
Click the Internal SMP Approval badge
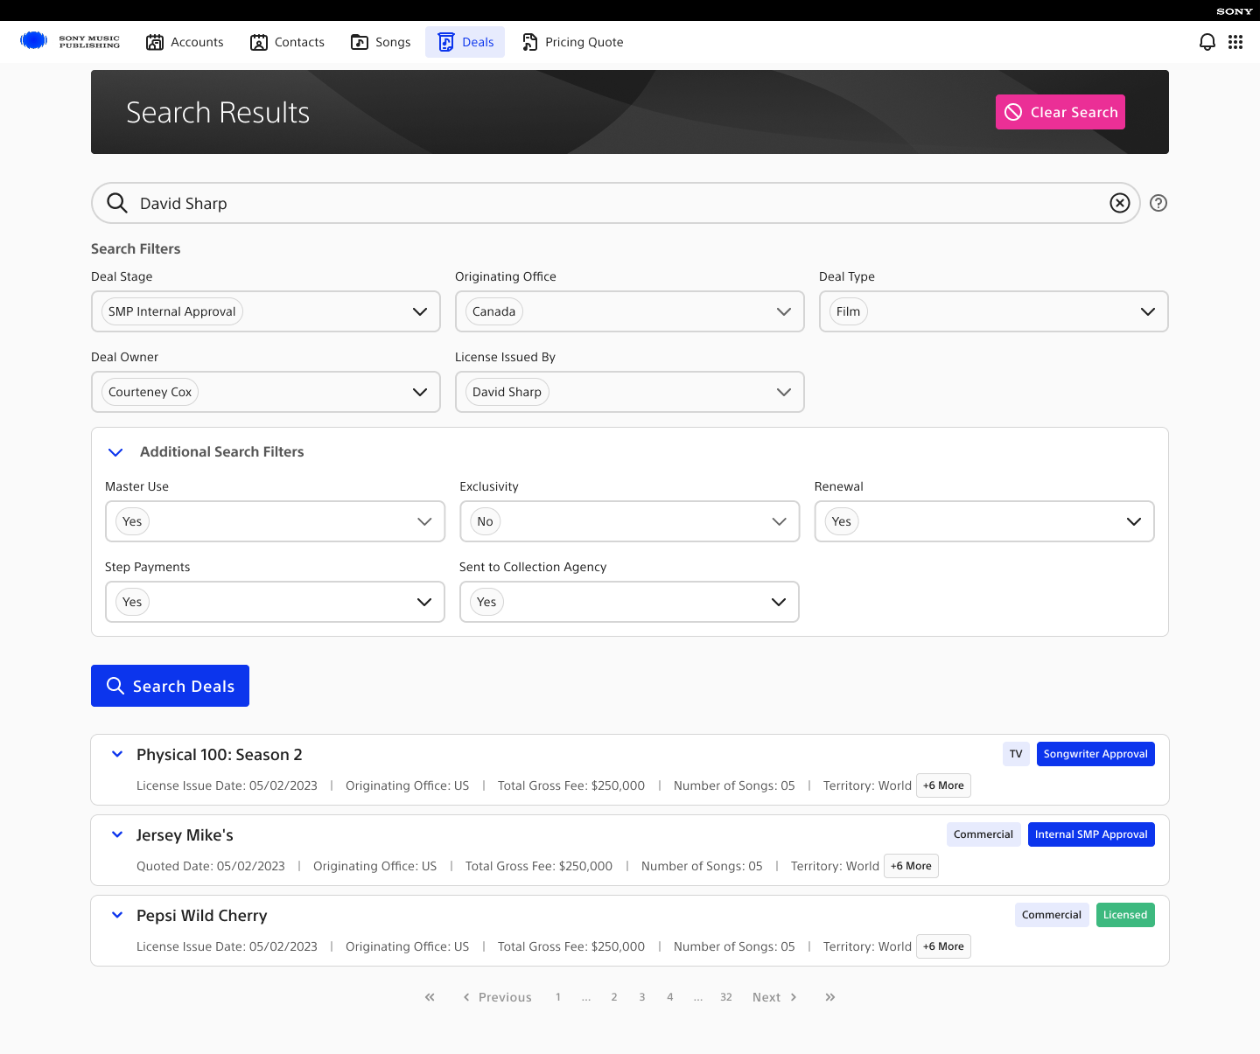(1091, 834)
